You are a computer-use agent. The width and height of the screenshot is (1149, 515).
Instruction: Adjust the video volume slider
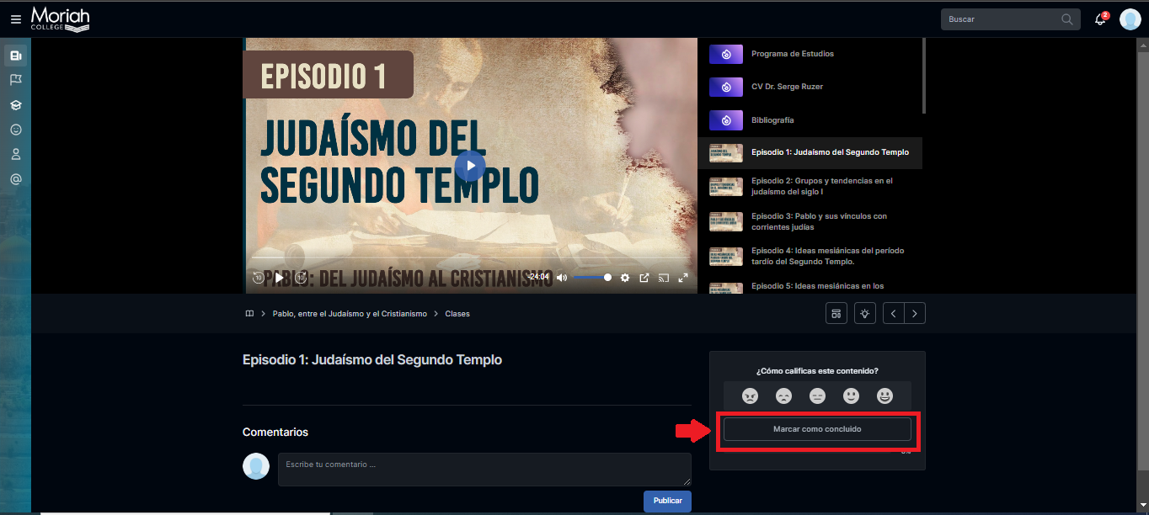coord(593,278)
